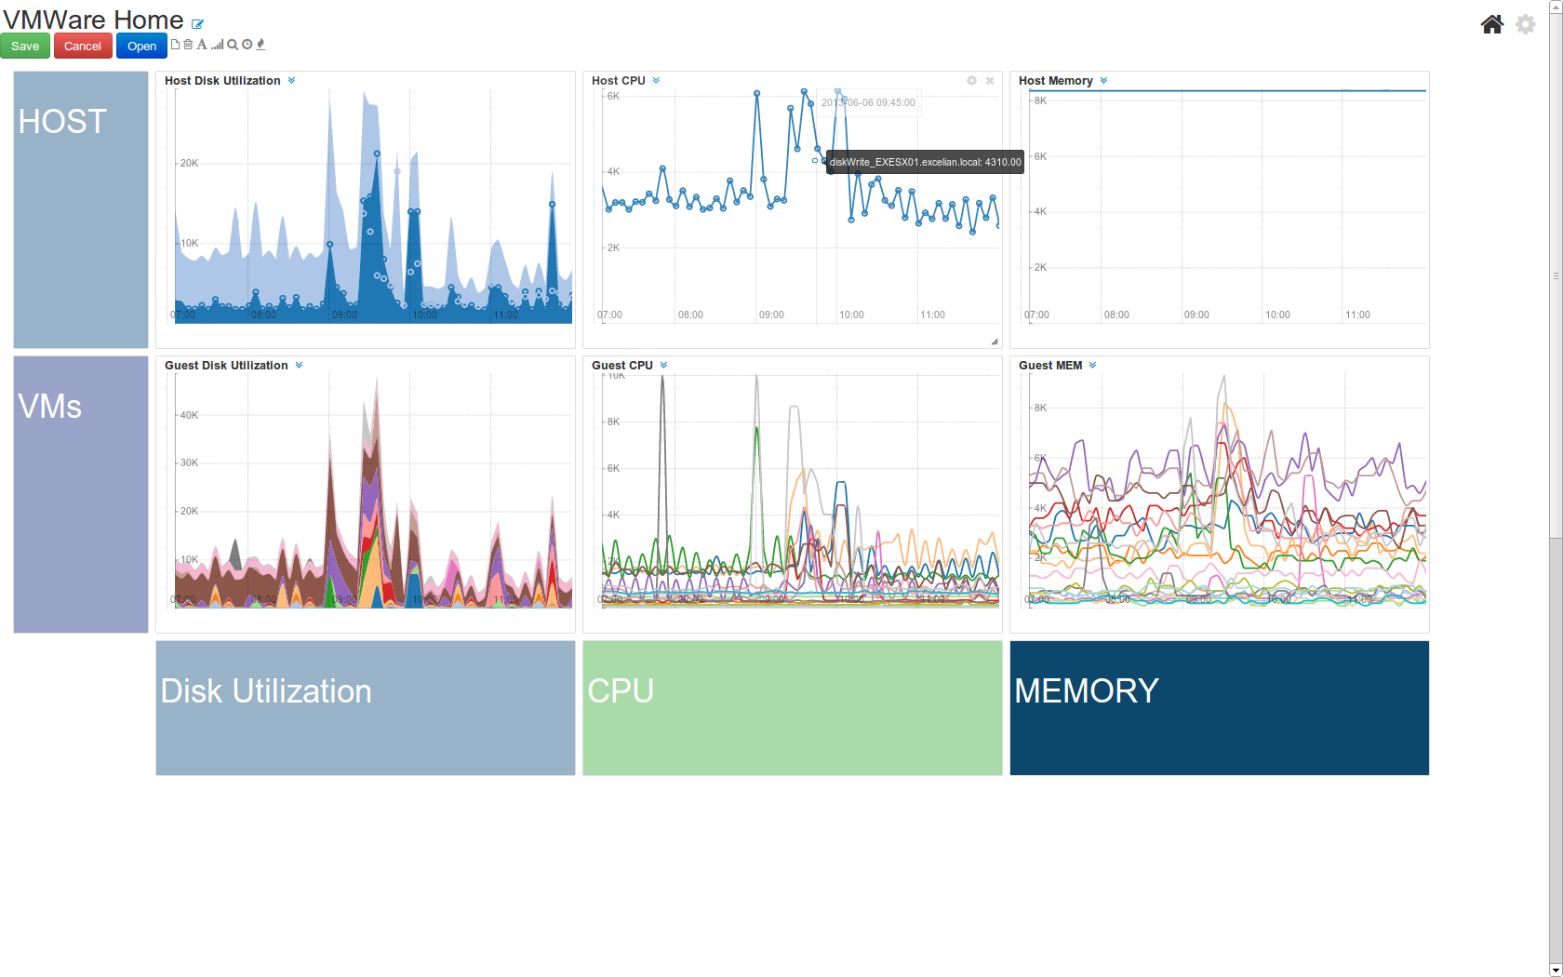Image resolution: width=1563 pixels, height=977 pixels.
Task: Go to home via house icon
Action: tap(1491, 24)
